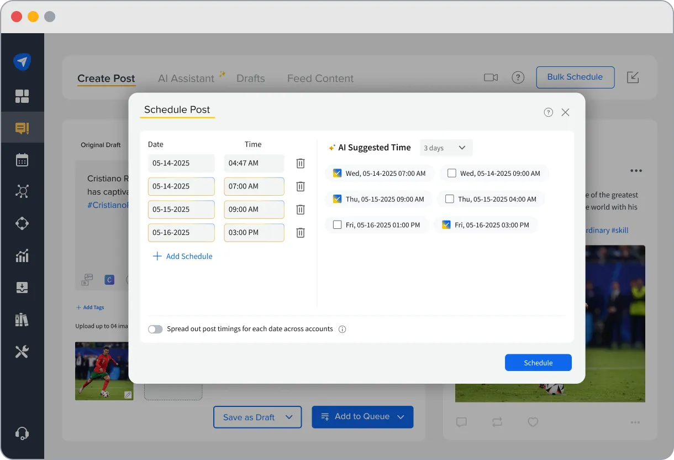Open the compose post icon near Bulk Schedule
This screenshot has height=460, width=674.
pyautogui.click(x=633, y=77)
